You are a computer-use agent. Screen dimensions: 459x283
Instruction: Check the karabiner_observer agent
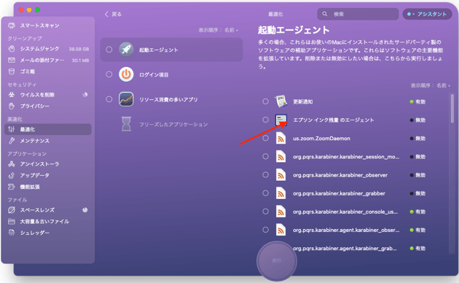point(265,175)
